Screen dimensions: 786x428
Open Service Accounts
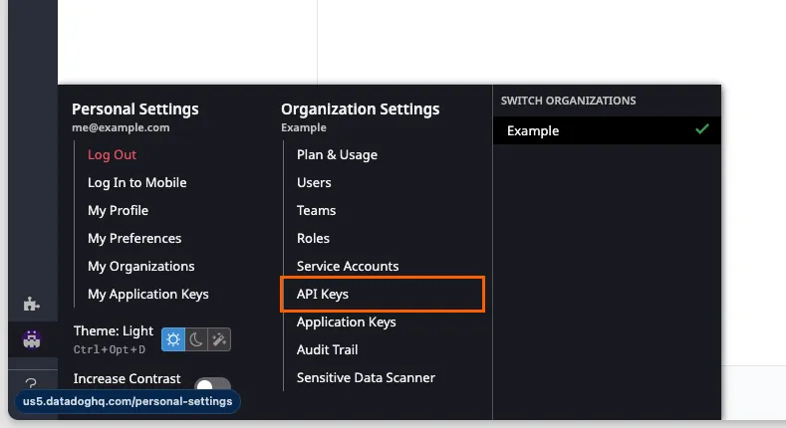click(348, 267)
